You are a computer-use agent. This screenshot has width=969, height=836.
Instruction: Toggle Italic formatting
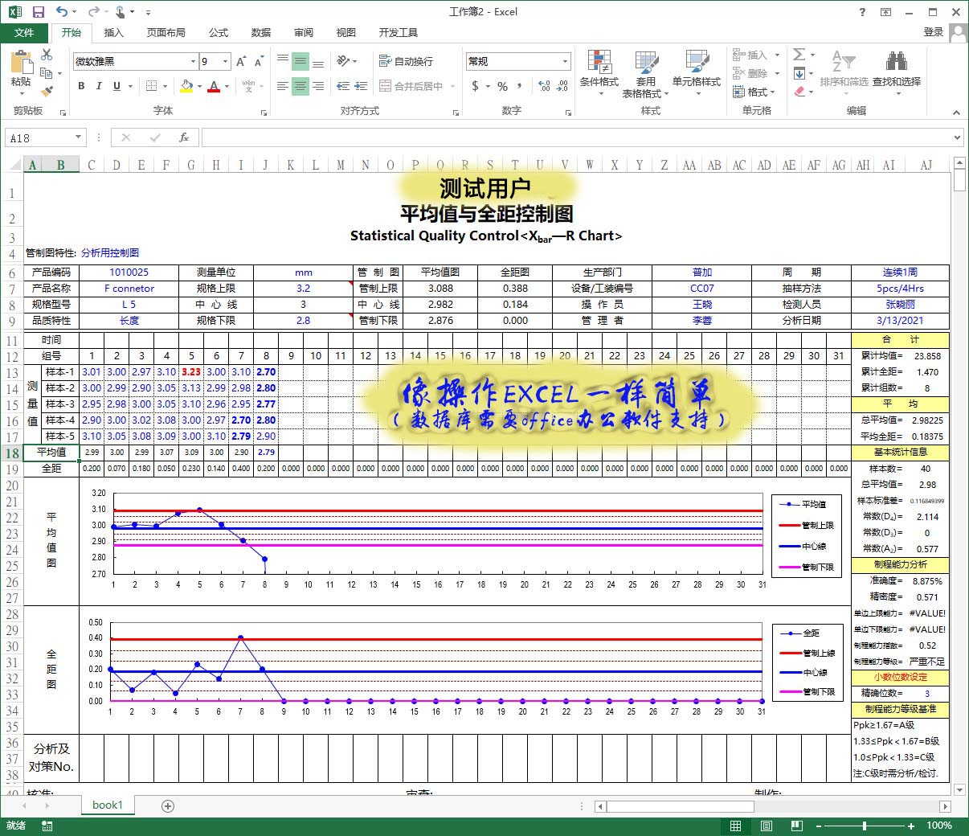point(99,86)
